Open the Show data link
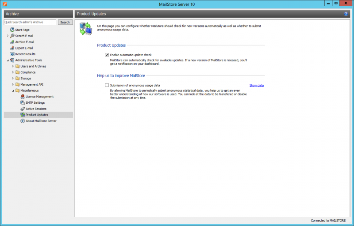354x226 pixels. (x=256, y=85)
